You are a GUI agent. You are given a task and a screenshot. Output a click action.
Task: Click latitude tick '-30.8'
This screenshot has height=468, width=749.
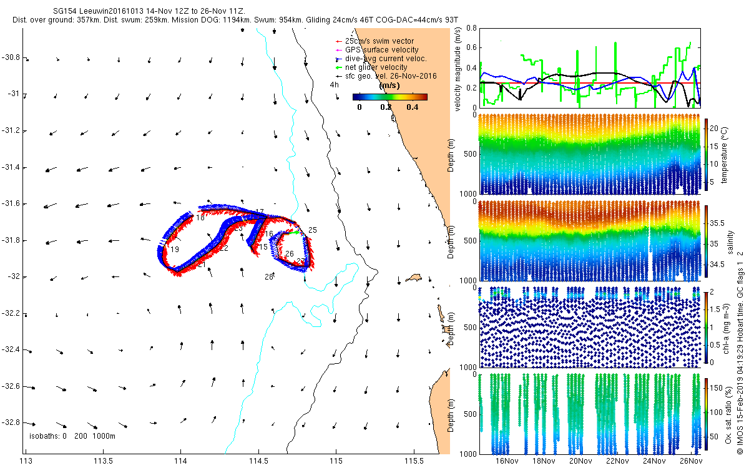10,57
